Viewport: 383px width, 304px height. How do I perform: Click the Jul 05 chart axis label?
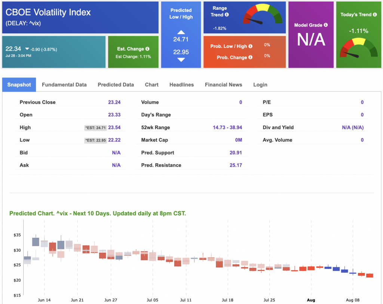(x=153, y=300)
